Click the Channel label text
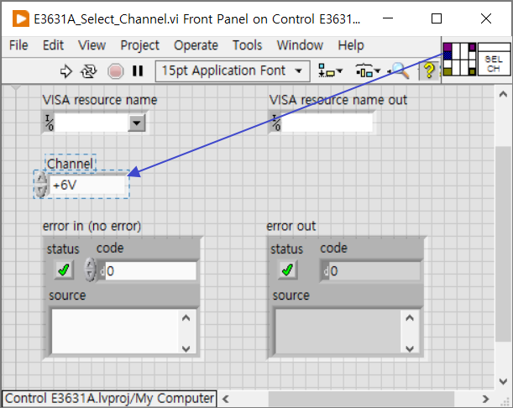The width and height of the screenshot is (513, 408). point(70,164)
